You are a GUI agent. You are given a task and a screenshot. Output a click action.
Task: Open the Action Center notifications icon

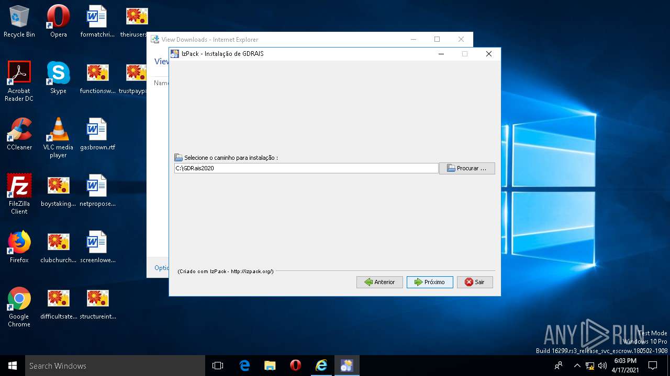[x=653, y=366]
